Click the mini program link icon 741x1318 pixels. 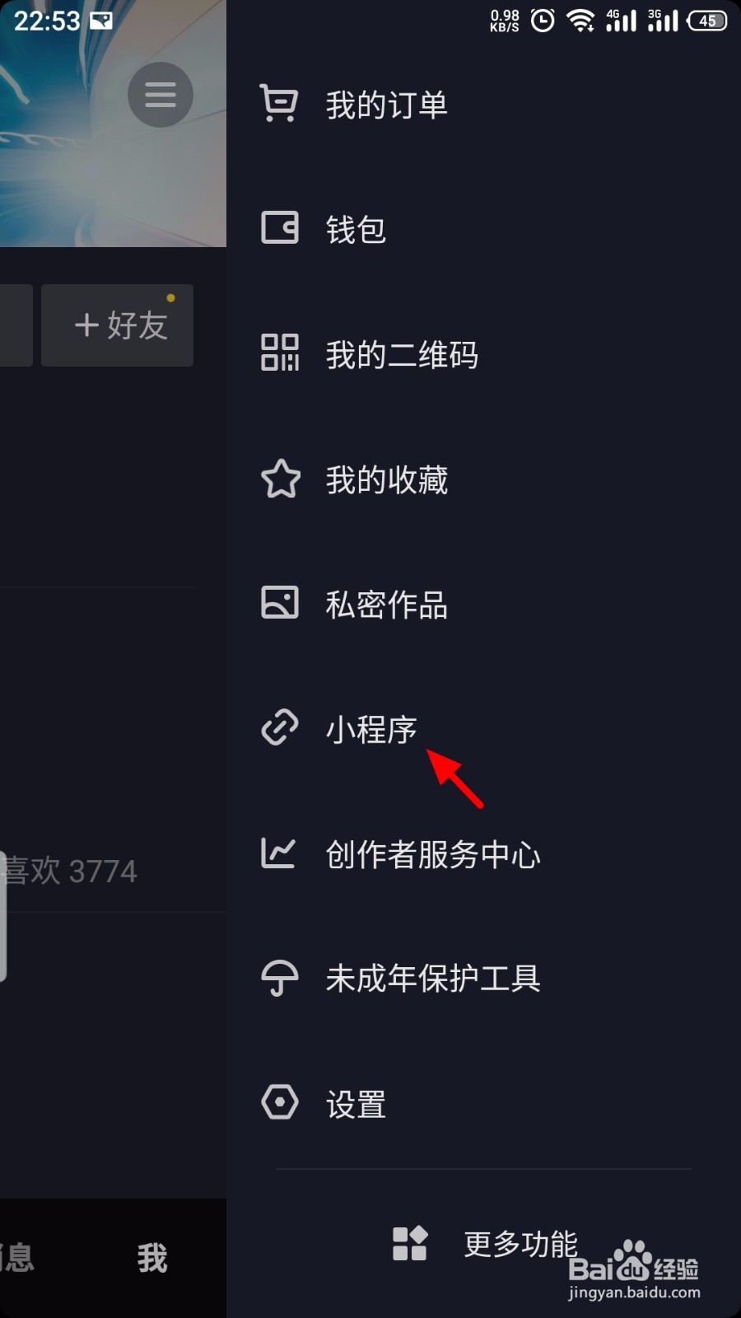(x=279, y=727)
